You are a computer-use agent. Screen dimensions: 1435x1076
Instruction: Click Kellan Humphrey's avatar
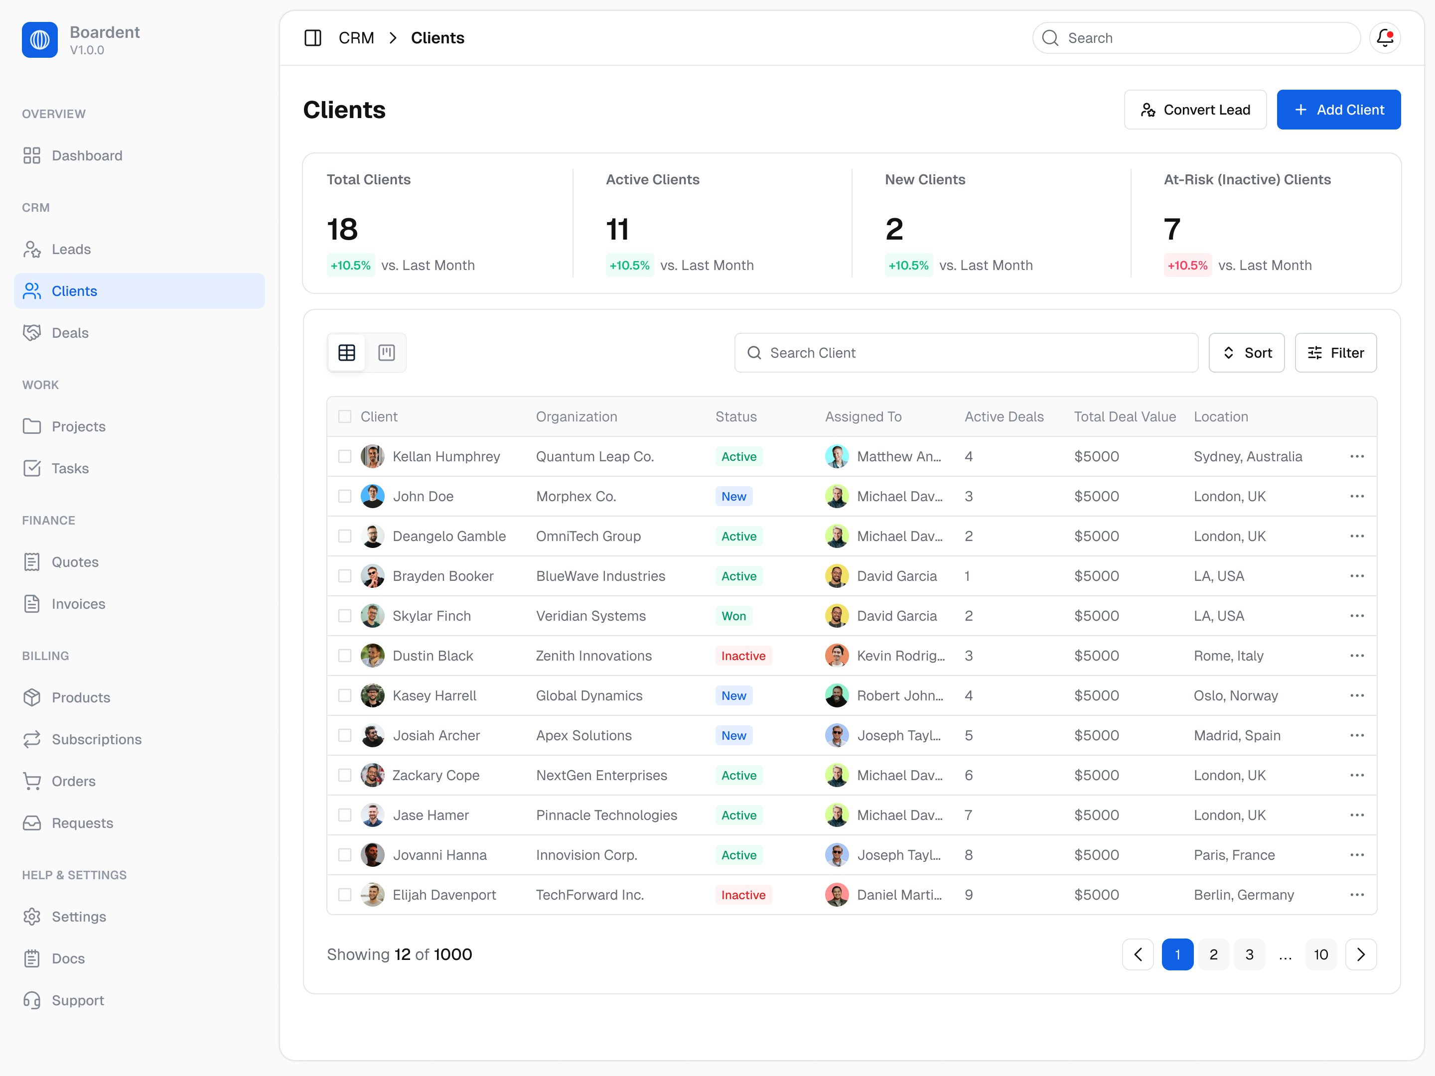point(372,457)
